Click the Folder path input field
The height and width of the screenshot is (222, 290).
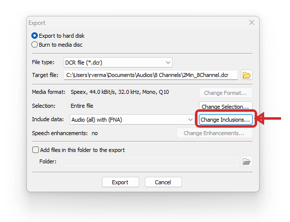coord(149,161)
